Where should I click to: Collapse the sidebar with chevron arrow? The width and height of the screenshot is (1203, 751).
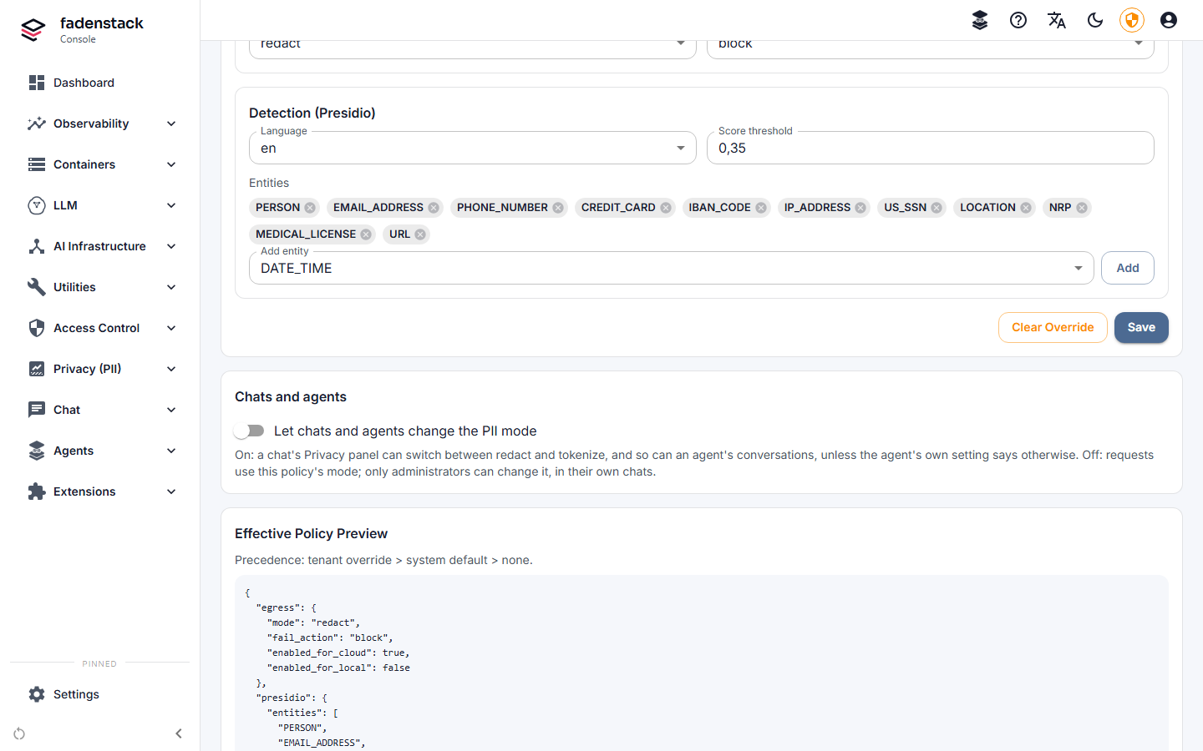coord(179,733)
